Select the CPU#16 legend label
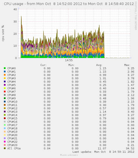The width and height of the screenshot is (138, 158). pos(12,122)
